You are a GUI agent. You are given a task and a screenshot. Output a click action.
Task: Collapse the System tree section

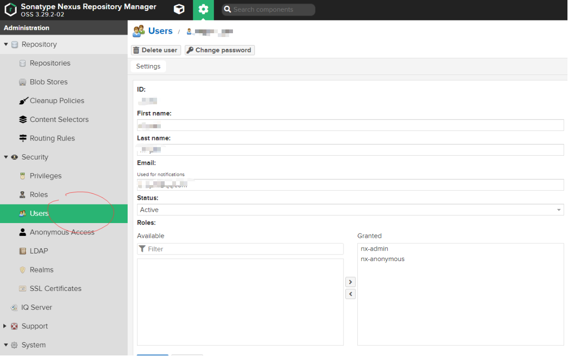point(6,345)
